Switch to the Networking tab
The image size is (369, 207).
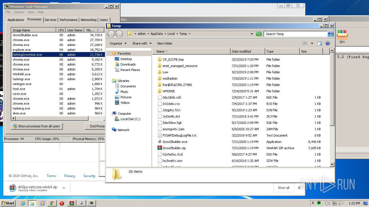pyautogui.click(x=89, y=20)
